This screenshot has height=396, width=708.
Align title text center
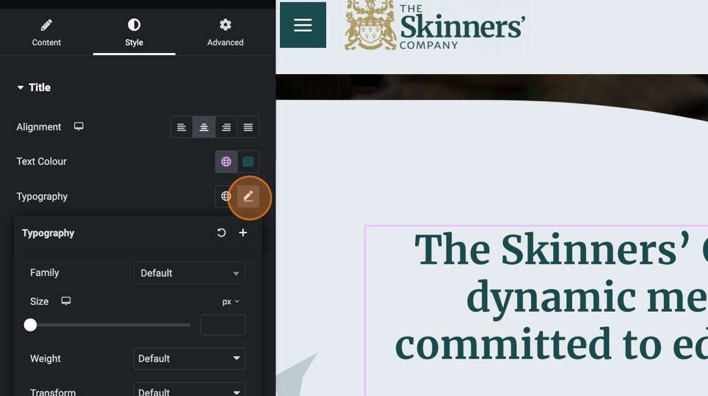coord(204,127)
